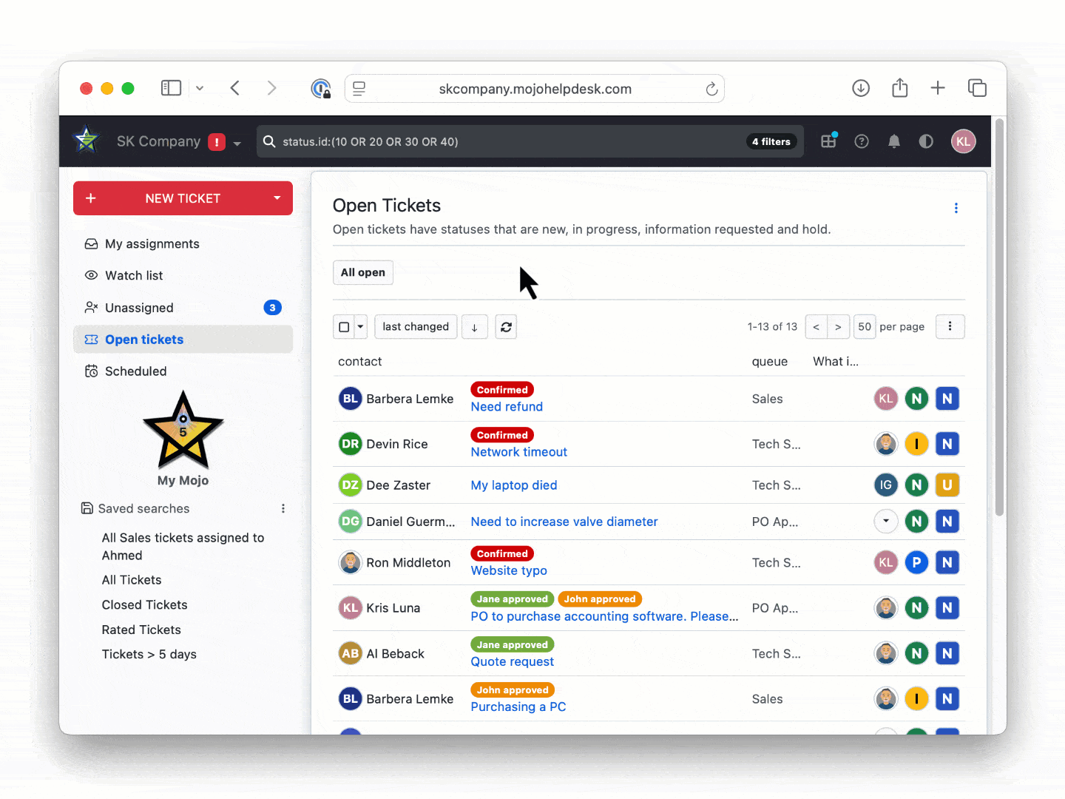The image size is (1065, 799).
Task: Open the Network timeout ticket
Action: pyautogui.click(x=518, y=452)
